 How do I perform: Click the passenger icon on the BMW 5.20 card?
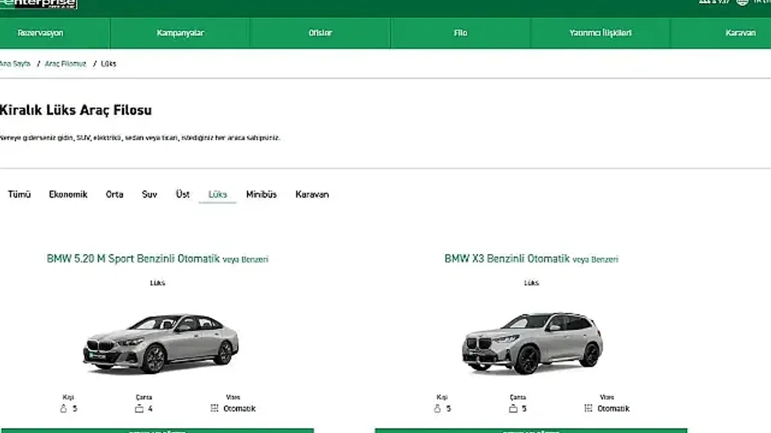point(63,409)
